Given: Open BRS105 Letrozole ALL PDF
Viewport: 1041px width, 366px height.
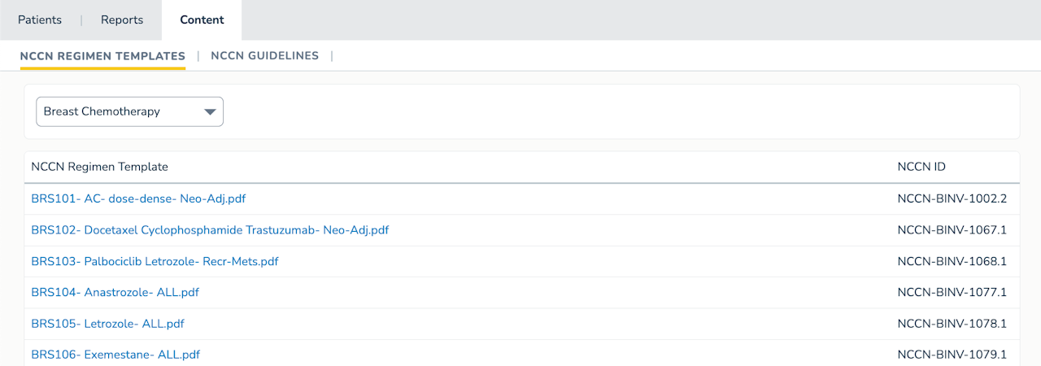Looking at the screenshot, I should click(107, 324).
